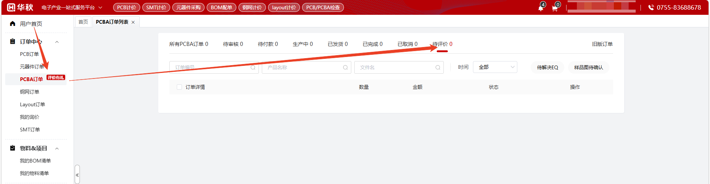Click the 华秋 logo
The width and height of the screenshot is (710, 184).
tap(20, 7)
